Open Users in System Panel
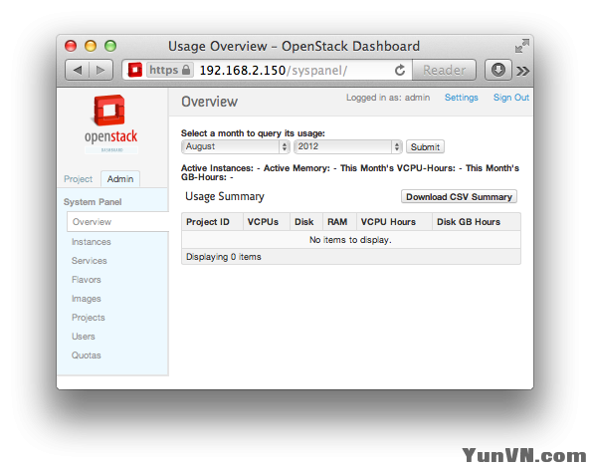590x468 pixels. (84, 337)
